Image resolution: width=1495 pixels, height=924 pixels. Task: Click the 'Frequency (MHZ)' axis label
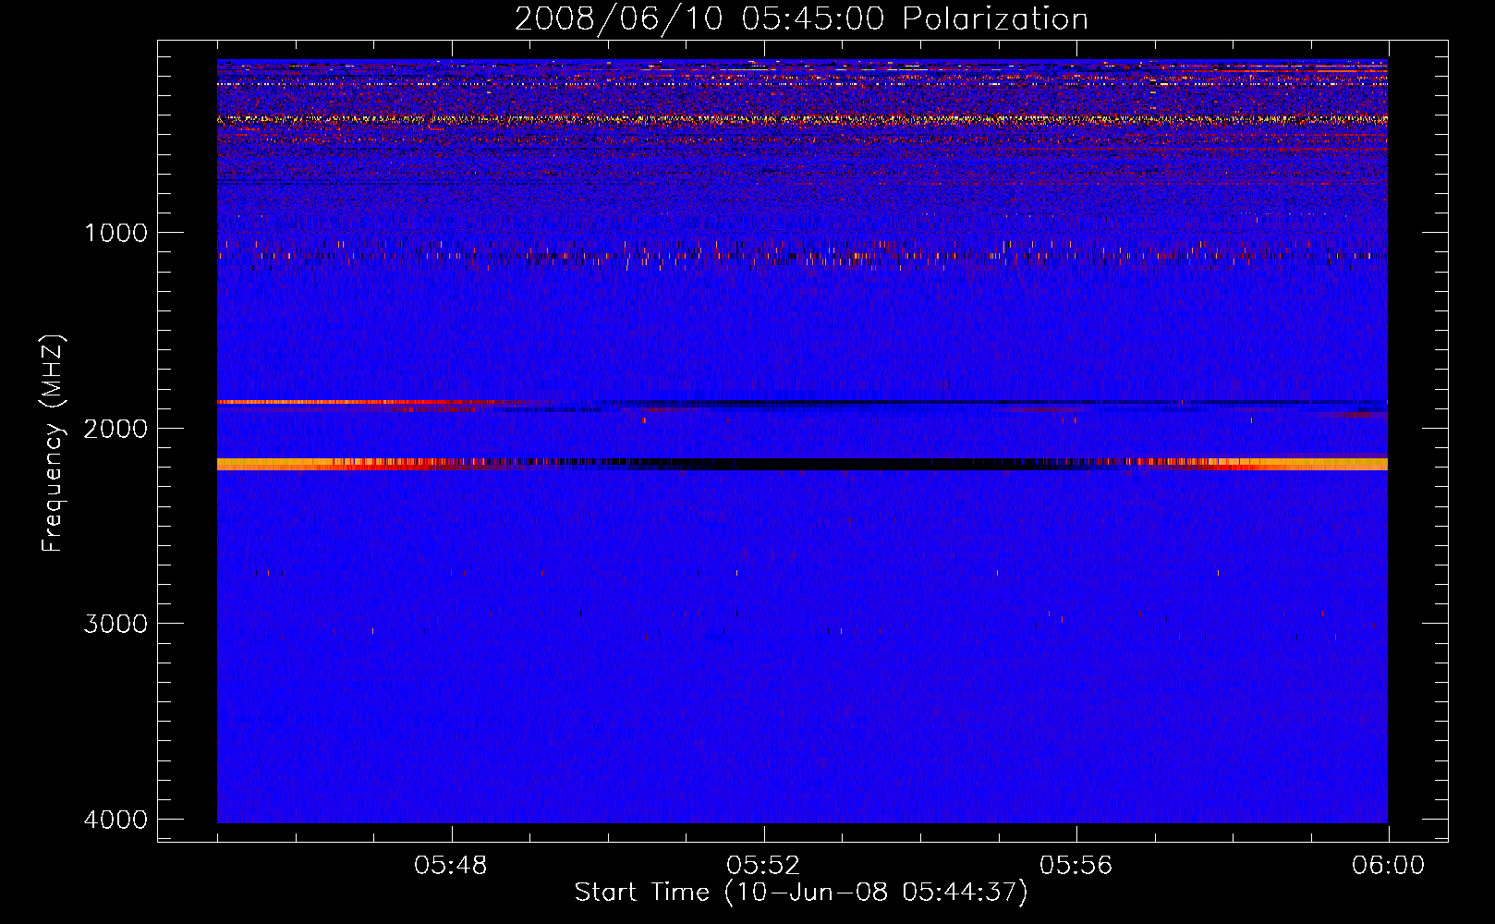(x=53, y=443)
